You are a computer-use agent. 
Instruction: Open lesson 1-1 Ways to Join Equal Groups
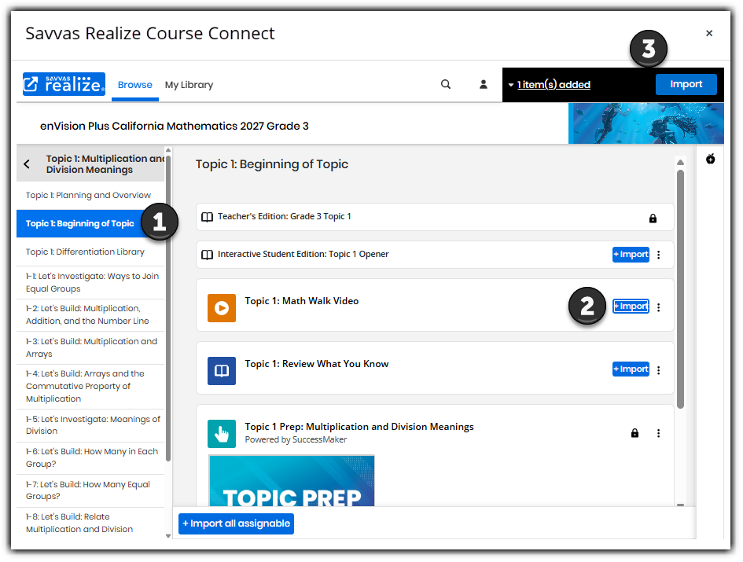tap(90, 282)
